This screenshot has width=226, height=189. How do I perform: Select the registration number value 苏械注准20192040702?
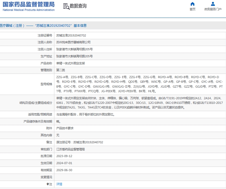tap(71, 35)
